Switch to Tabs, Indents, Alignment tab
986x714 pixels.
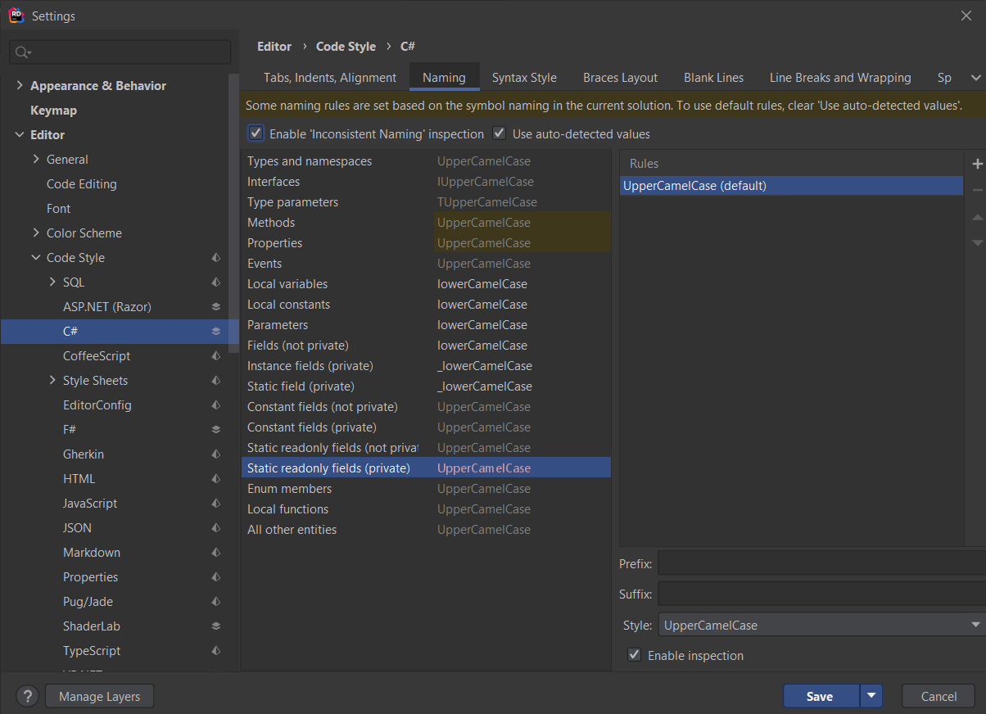pyautogui.click(x=330, y=78)
